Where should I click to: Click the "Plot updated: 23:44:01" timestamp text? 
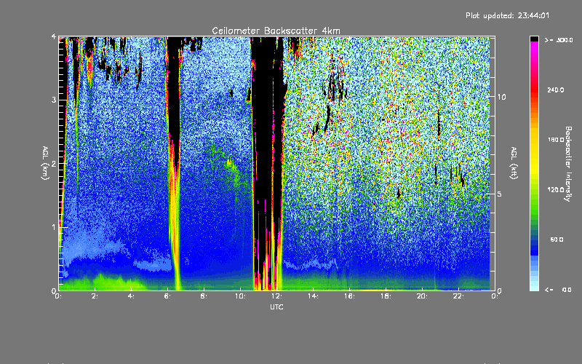point(507,15)
